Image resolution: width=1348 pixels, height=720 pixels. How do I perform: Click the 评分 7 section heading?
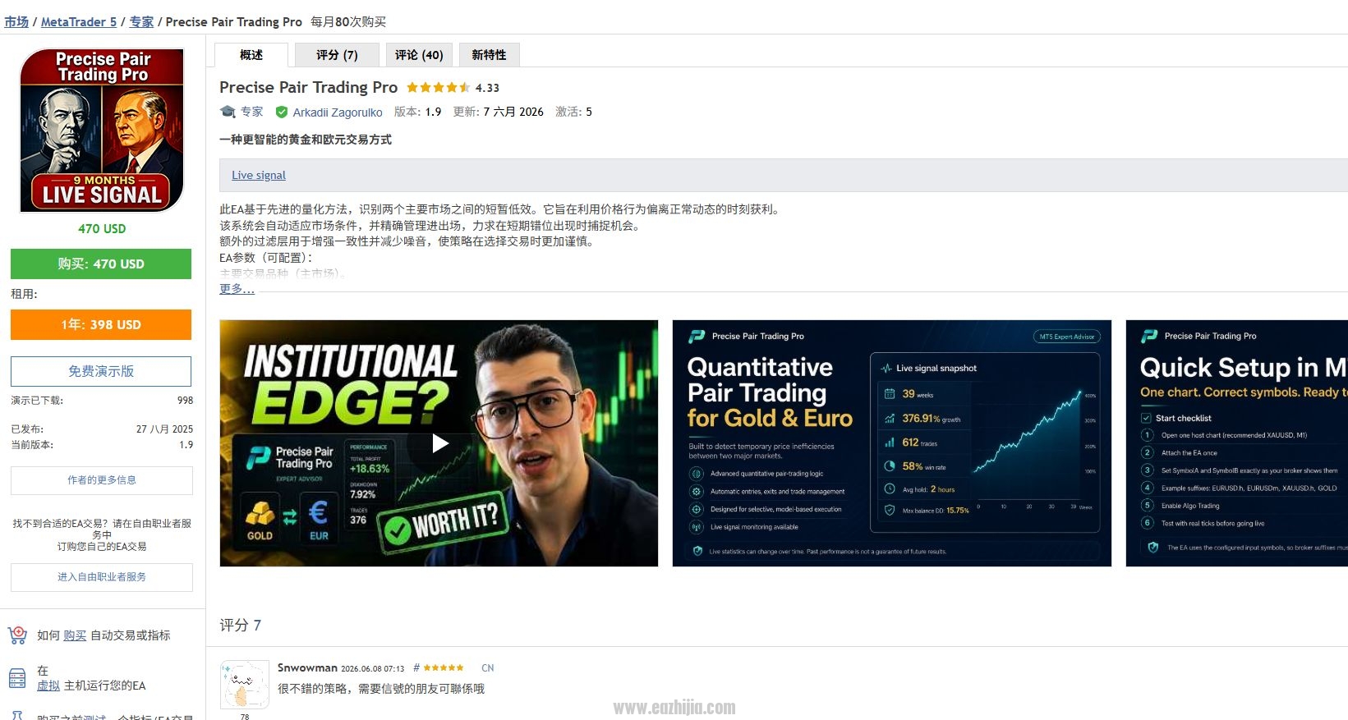tap(240, 626)
